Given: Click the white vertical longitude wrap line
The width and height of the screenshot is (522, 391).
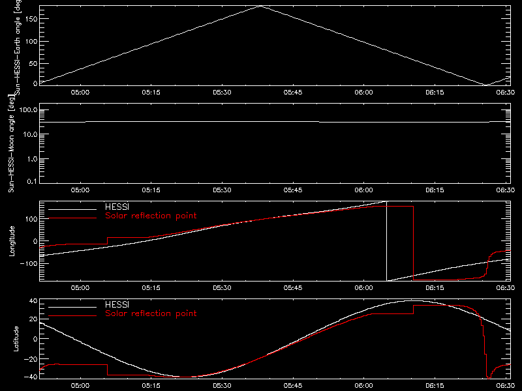Looking at the screenshot, I should pos(386,241).
